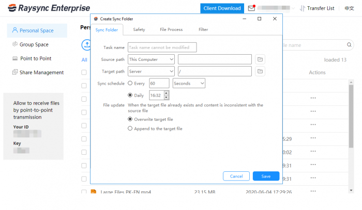
Task: Click the blurred Your ID value
Action: [x=27, y=134]
